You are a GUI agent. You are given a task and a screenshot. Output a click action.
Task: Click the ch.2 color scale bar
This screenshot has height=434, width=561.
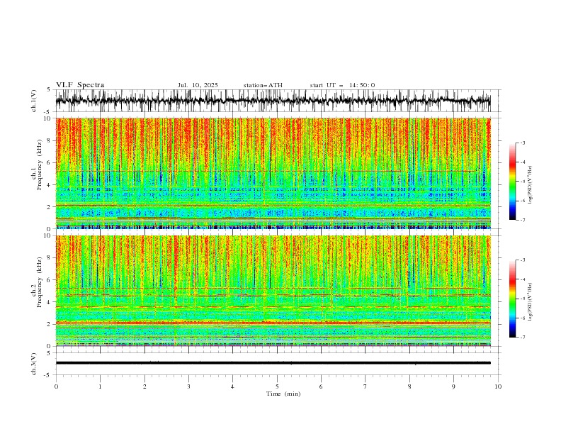[512, 299]
